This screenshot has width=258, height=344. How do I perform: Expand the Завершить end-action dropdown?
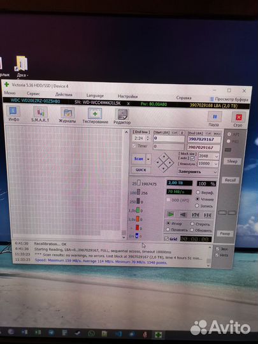pyautogui.click(x=197, y=171)
